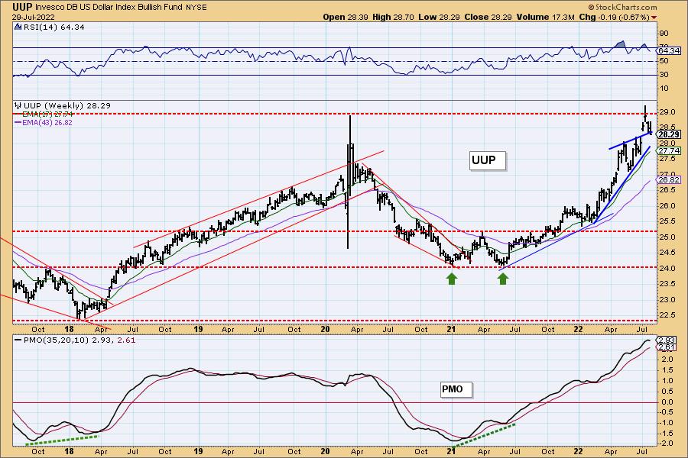688x458 pixels.
Task: Click the green line marker of EMA(17) legend
Action: coord(18,114)
